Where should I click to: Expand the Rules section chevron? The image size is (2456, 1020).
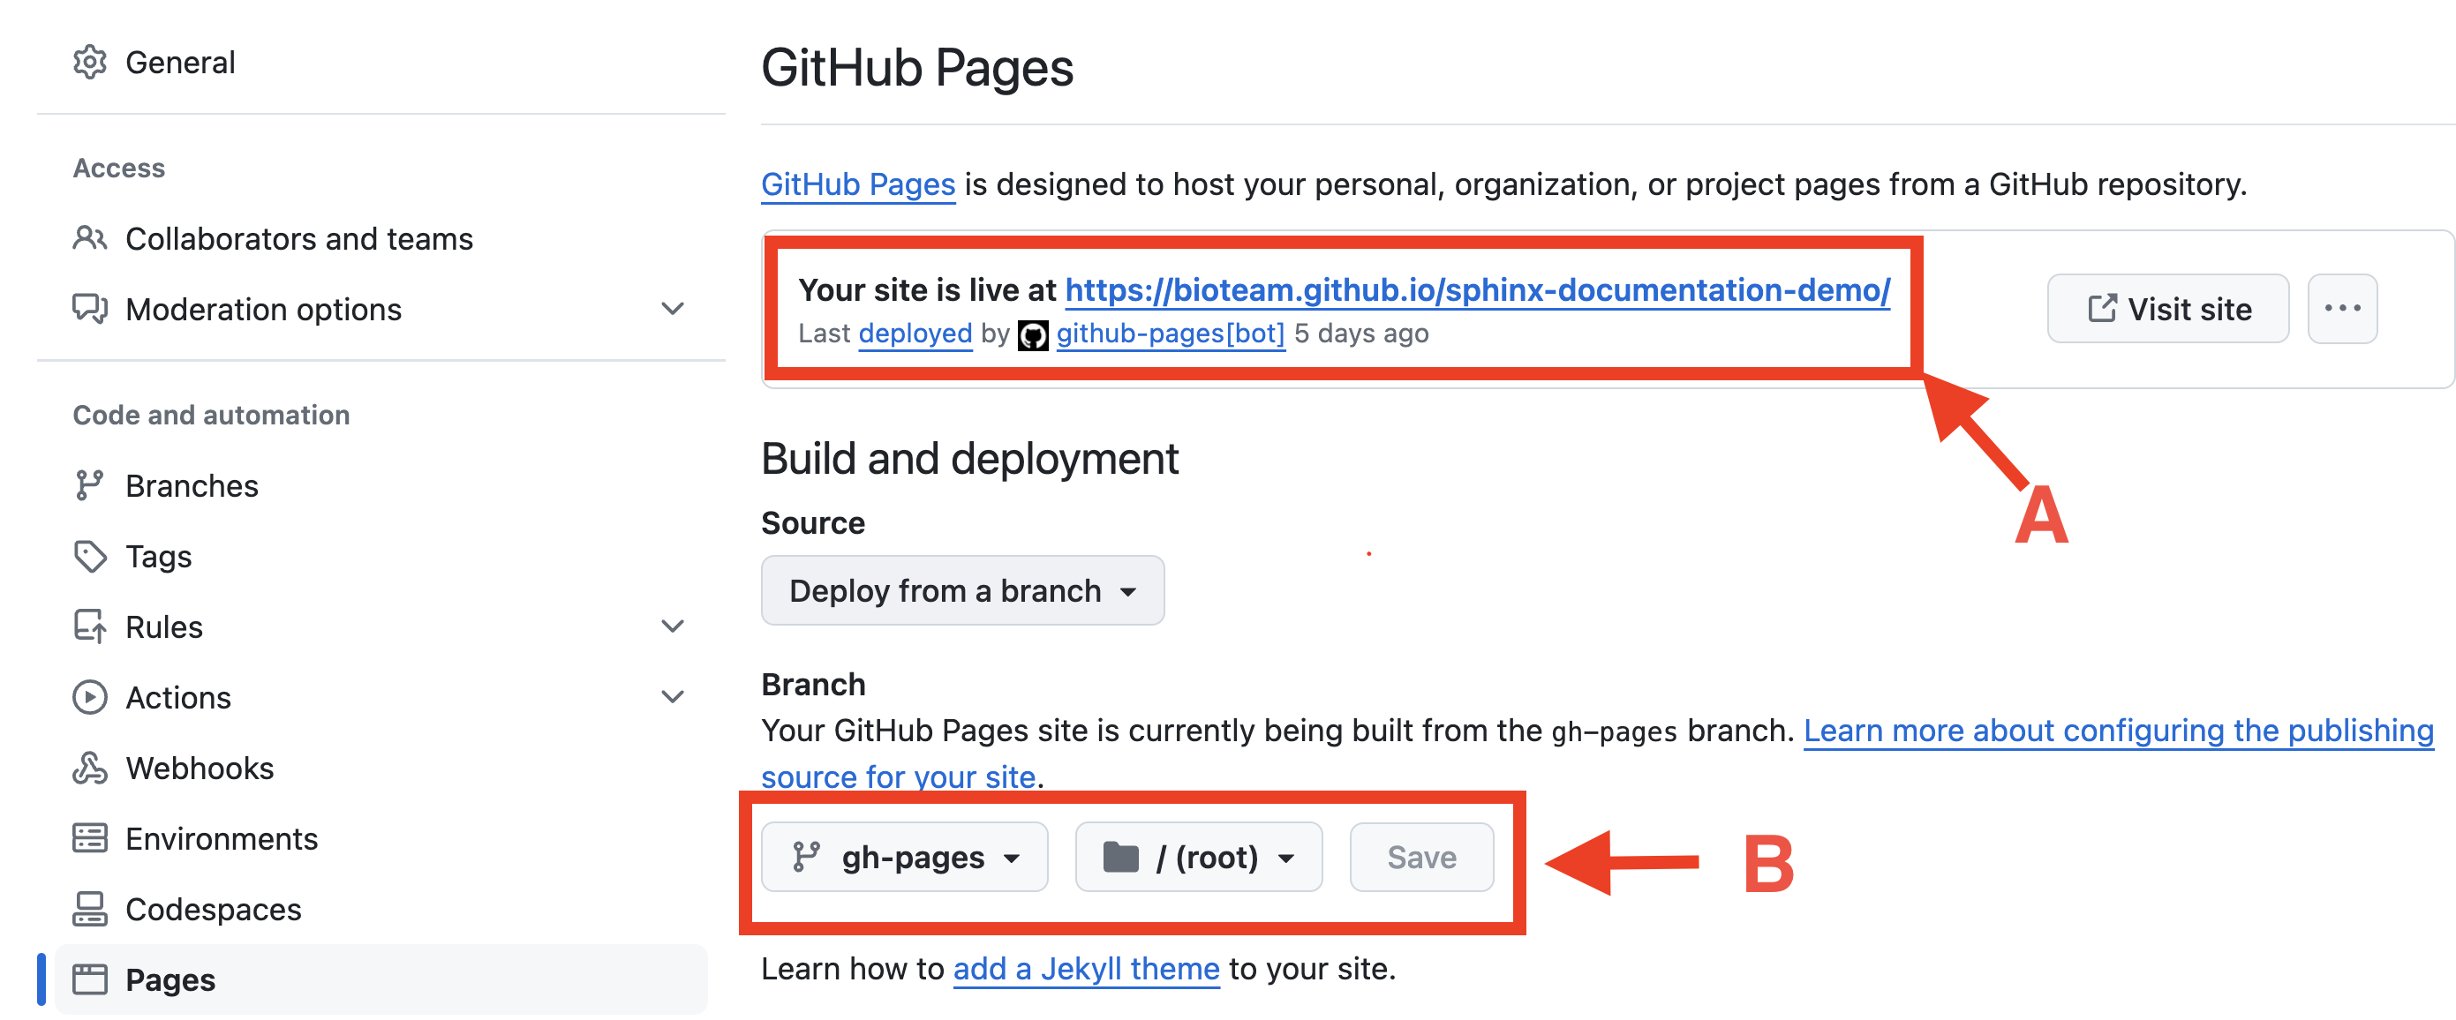tap(672, 626)
